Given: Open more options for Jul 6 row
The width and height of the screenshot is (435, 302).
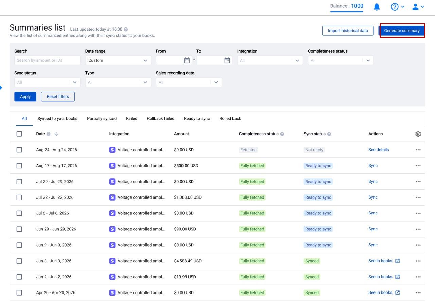Looking at the screenshot, I should [418, 213].
